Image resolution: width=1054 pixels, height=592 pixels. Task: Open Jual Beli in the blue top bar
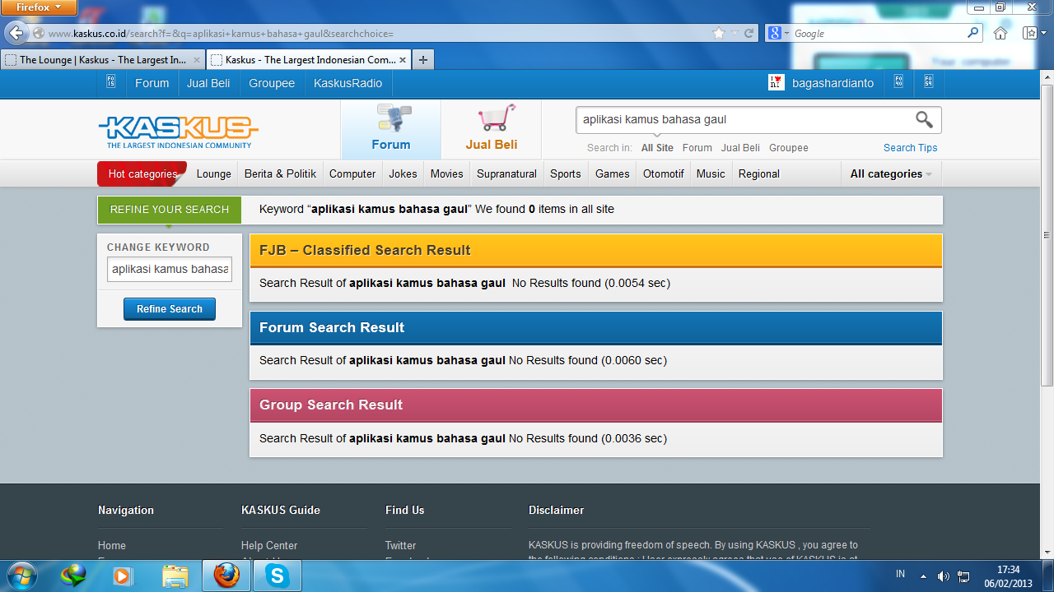[208, 83]
